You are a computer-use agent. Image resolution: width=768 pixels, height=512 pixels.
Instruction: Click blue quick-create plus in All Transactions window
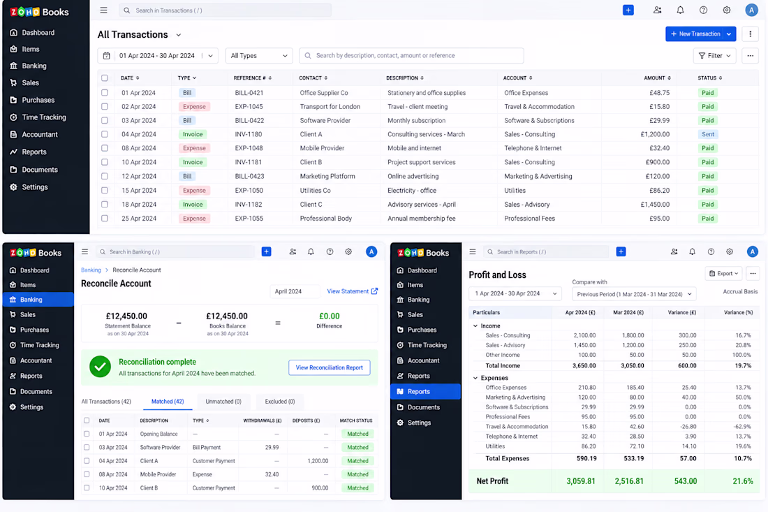point(628,10)
